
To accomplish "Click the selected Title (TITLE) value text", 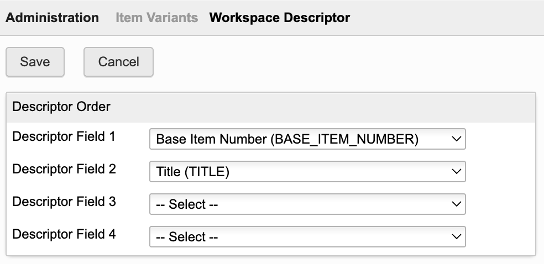I will point(193,172).
